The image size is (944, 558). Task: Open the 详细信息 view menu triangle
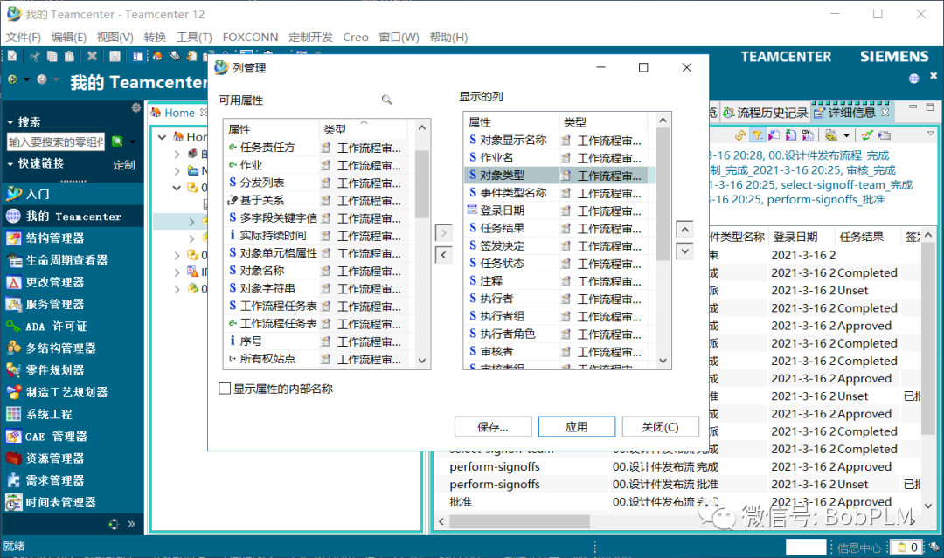[931, 134]
